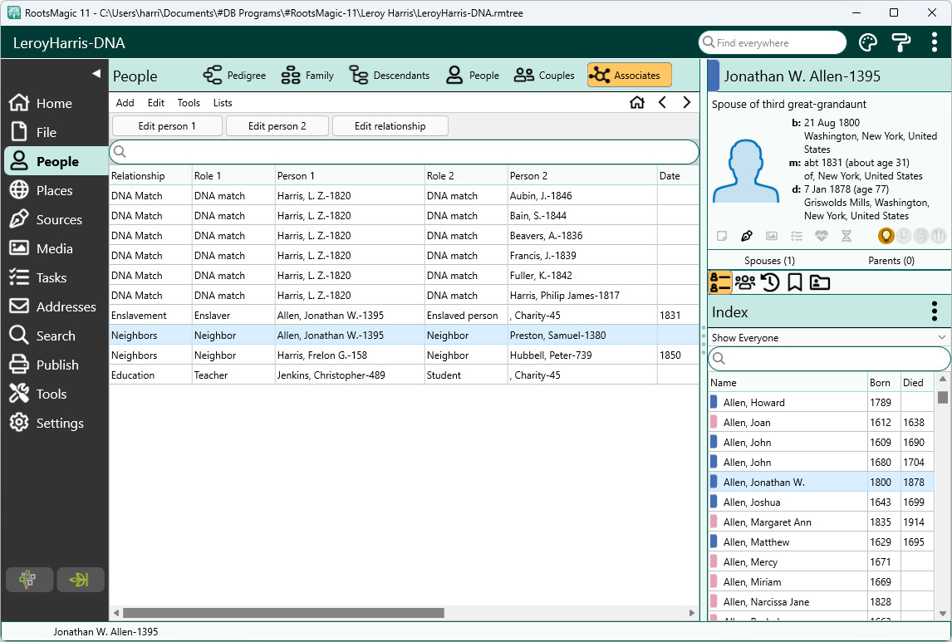Switch to Descendants view

pyautogui.click(x=390, y=76)
